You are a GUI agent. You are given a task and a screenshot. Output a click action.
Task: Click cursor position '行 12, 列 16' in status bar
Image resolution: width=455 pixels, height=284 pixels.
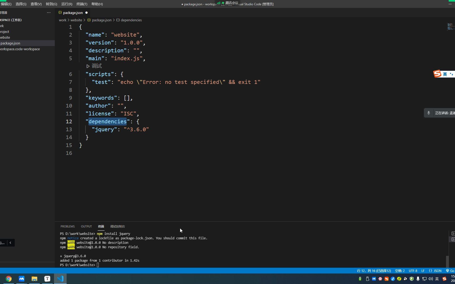pos(374,271)
